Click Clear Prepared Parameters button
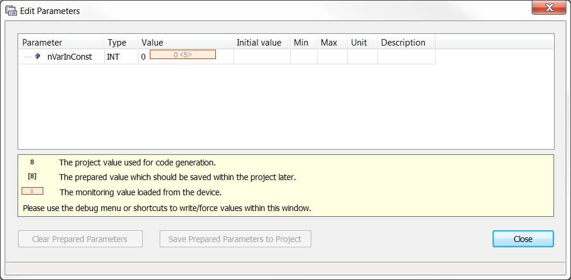 80,239
